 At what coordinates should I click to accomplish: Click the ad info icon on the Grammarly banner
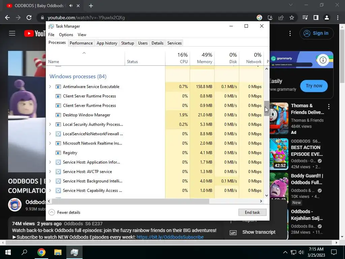tap(323, 60)
